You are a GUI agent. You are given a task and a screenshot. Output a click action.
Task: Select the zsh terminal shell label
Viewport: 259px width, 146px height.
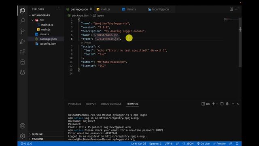pyautogui.click(x=206, y=104)
